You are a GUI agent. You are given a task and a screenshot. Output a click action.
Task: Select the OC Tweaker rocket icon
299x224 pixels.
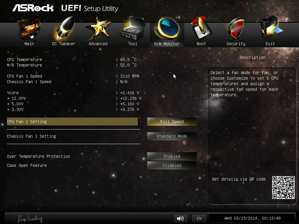tap(65, 28)
